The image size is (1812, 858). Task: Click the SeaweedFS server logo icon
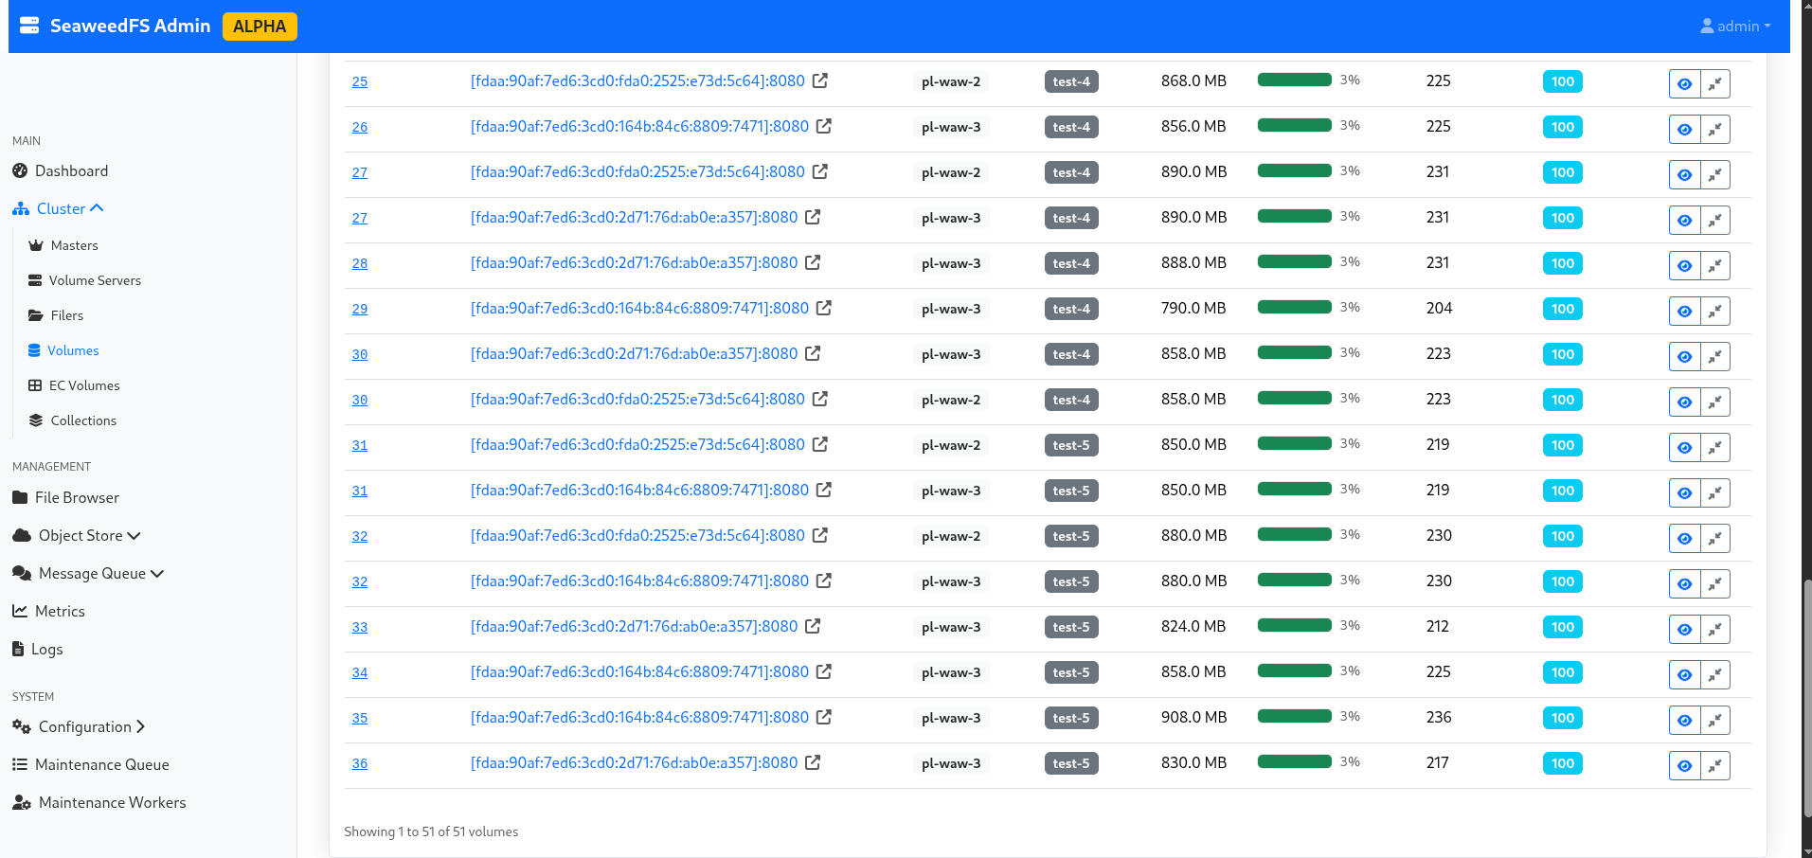click(29, 26)
